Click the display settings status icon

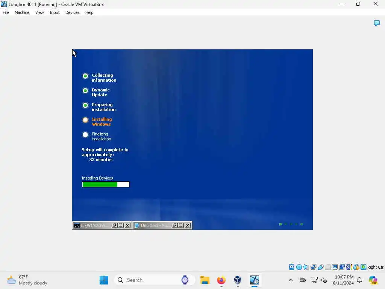(x=335, y=267)
